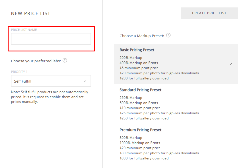The height and width of the screenshot is (168, 248).
Task: Open help icon beside preferred labs
Action: point(65,61)
